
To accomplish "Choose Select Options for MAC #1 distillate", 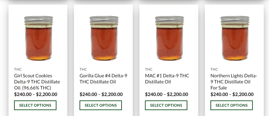I will pyautogui.click(x=166, y=105).
